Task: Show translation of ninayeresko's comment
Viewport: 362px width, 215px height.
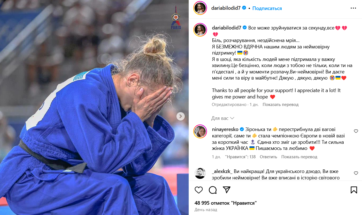Action: [x=299, y=157]
